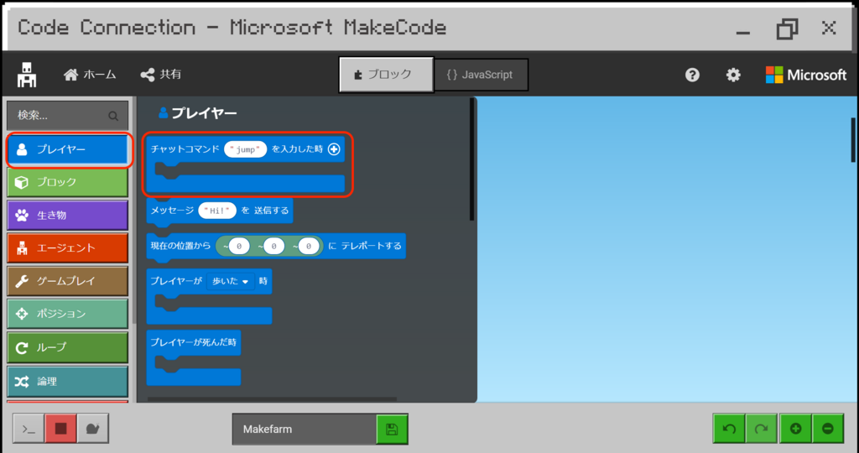Select the ゲームプレイ category
The image size is (859, 453).
67,281
